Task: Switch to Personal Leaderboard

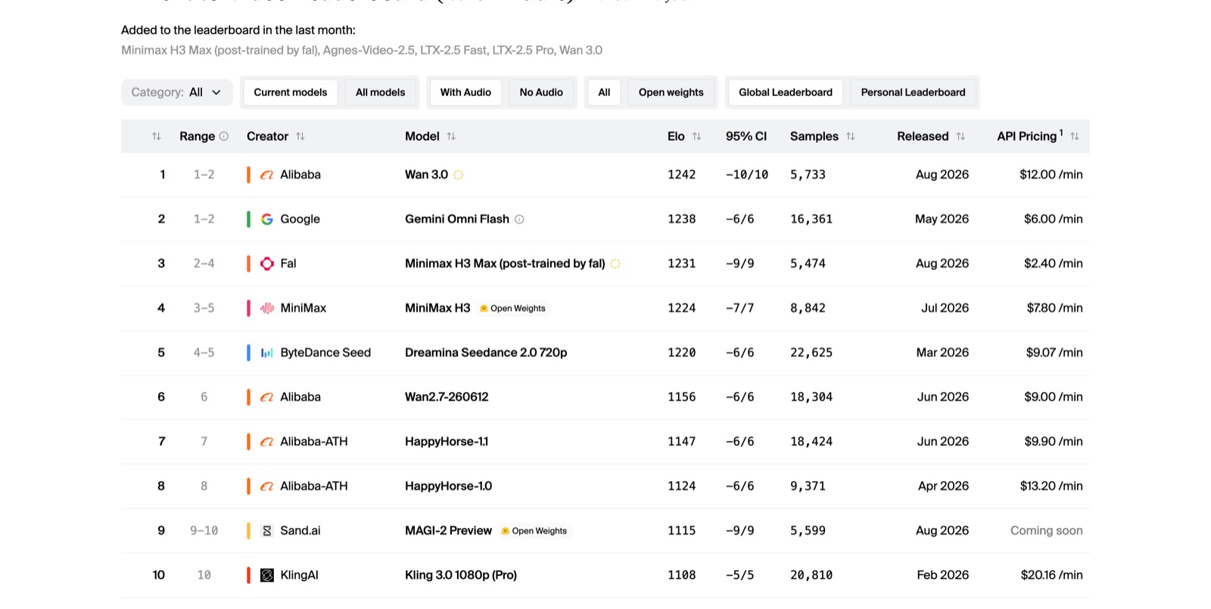Action: pos(913,92)
